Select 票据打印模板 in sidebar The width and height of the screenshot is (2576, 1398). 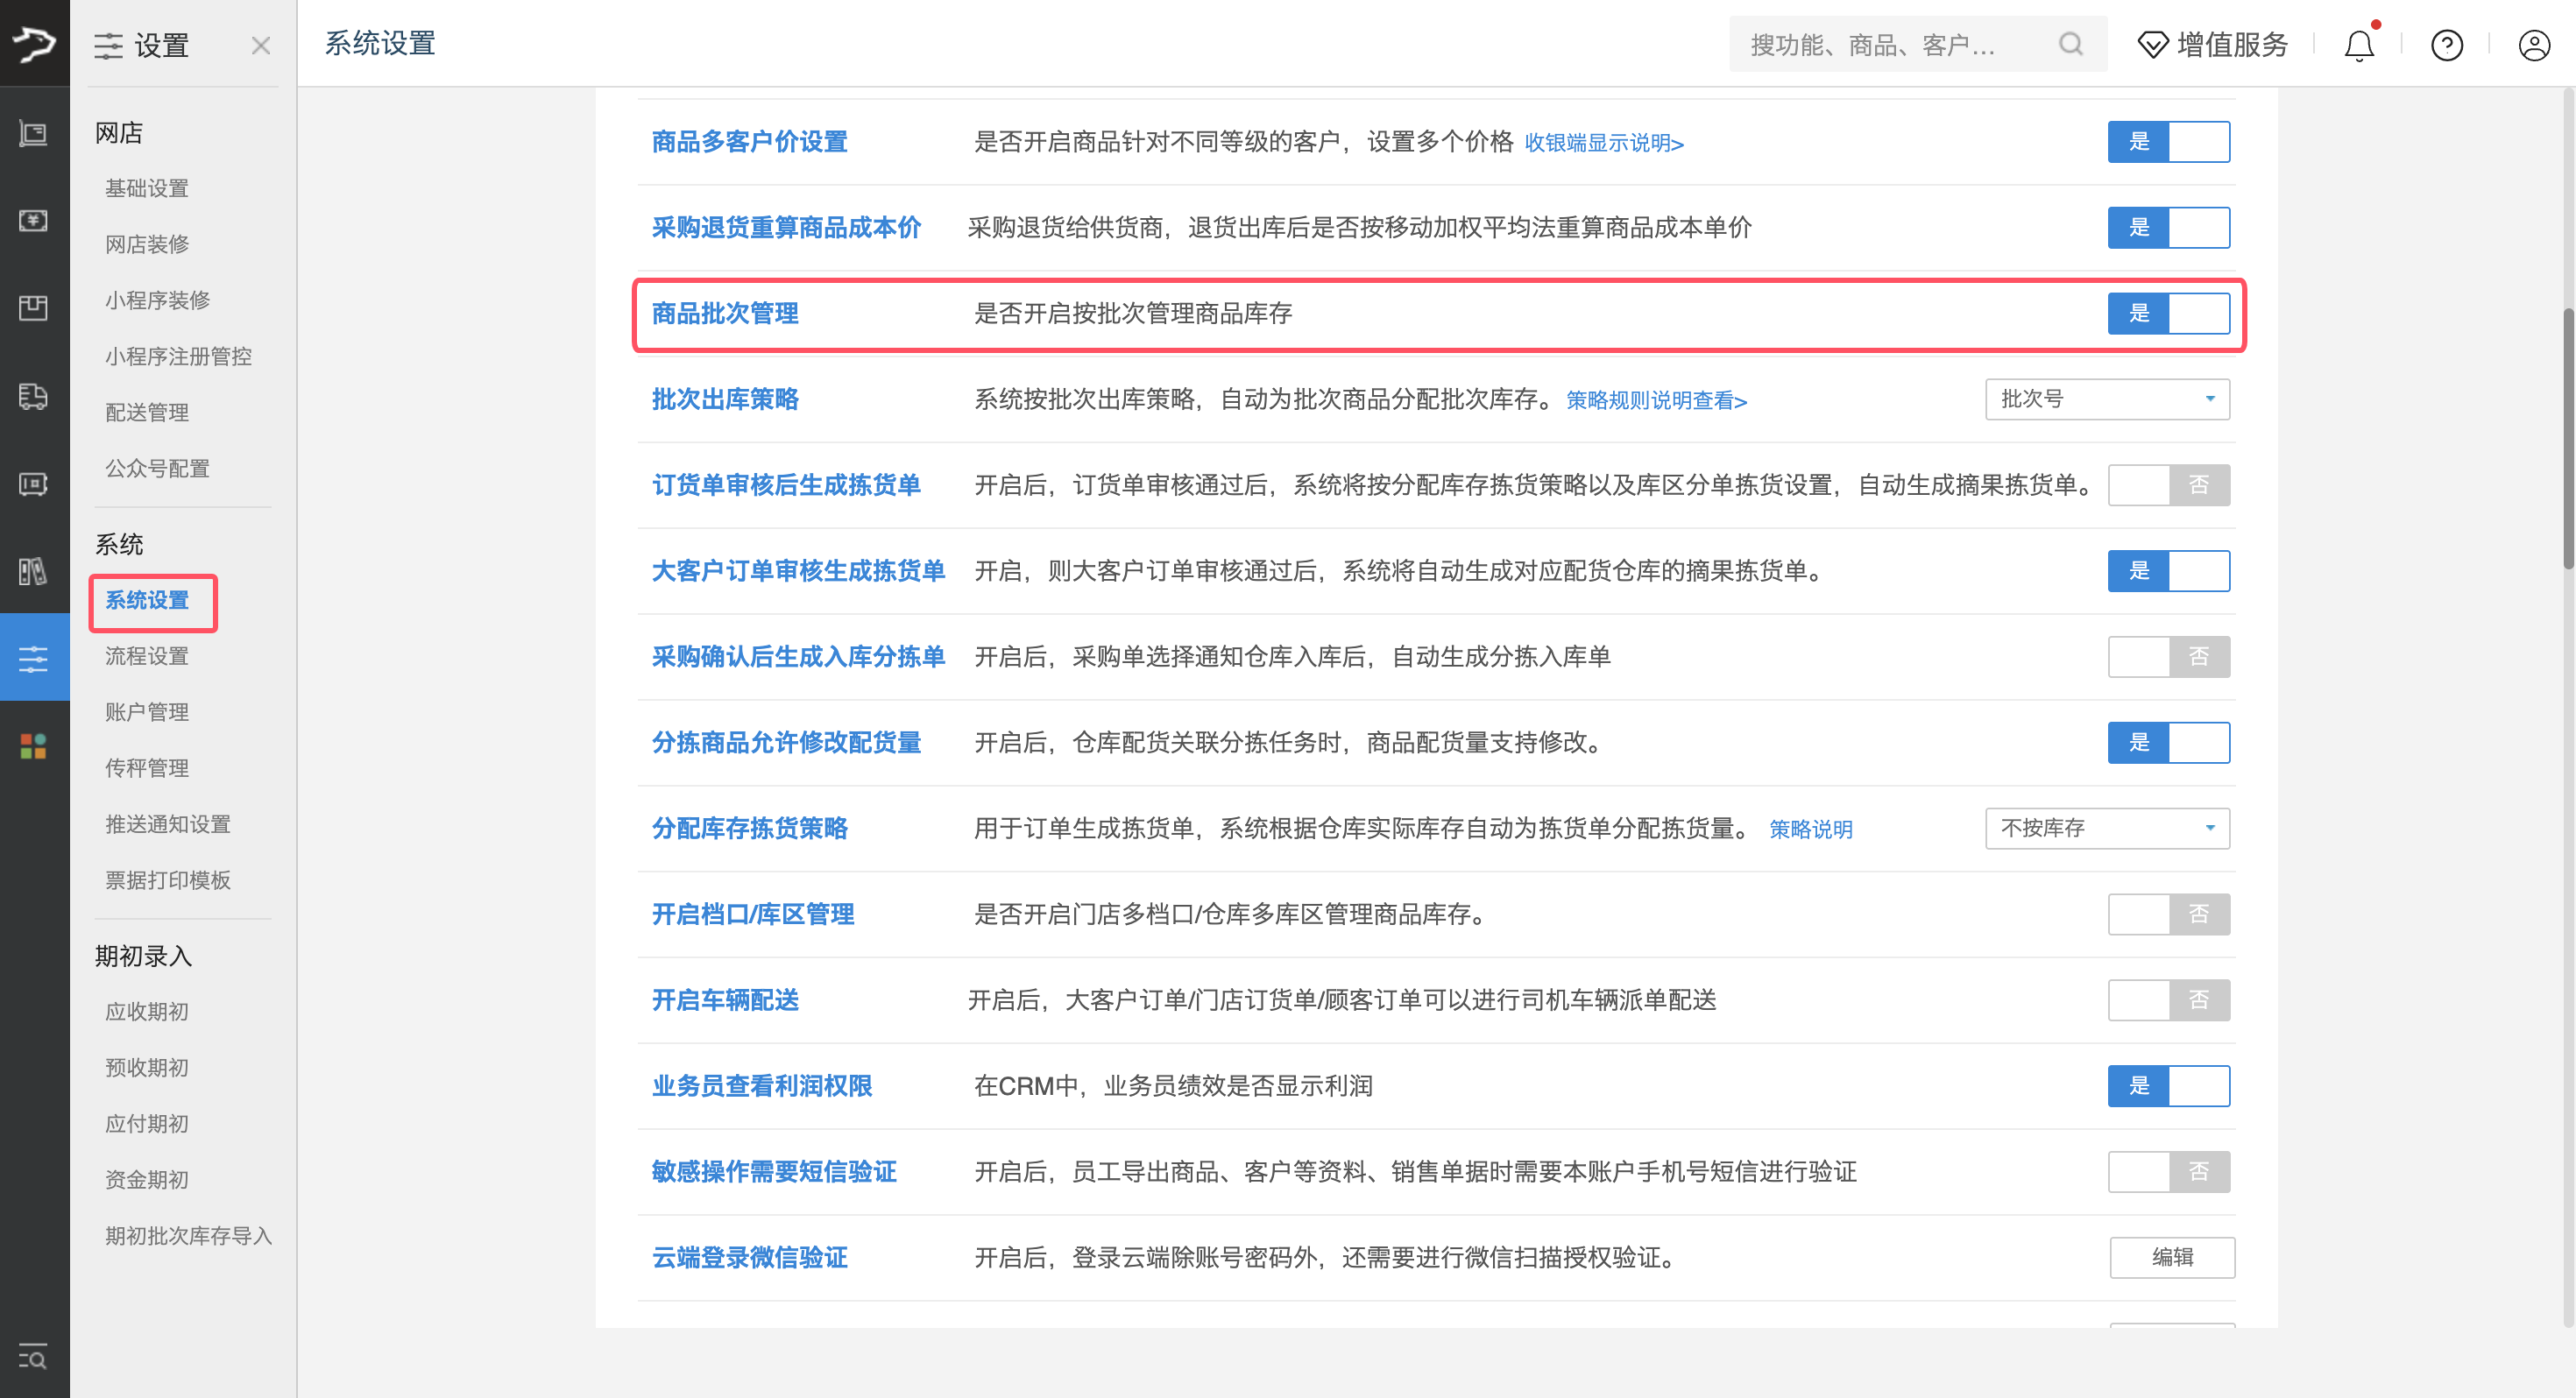coord(168,880)
